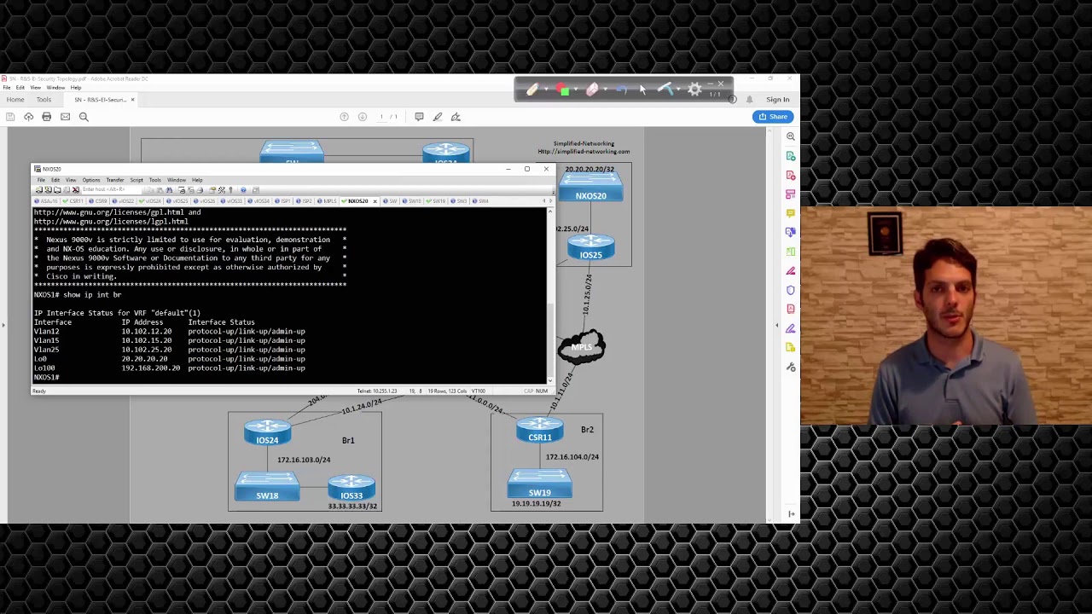Viewport: 1092px width, 614px height.
Task: Select the eraser in annotation toolbar
Action: (x=592, y=90)
